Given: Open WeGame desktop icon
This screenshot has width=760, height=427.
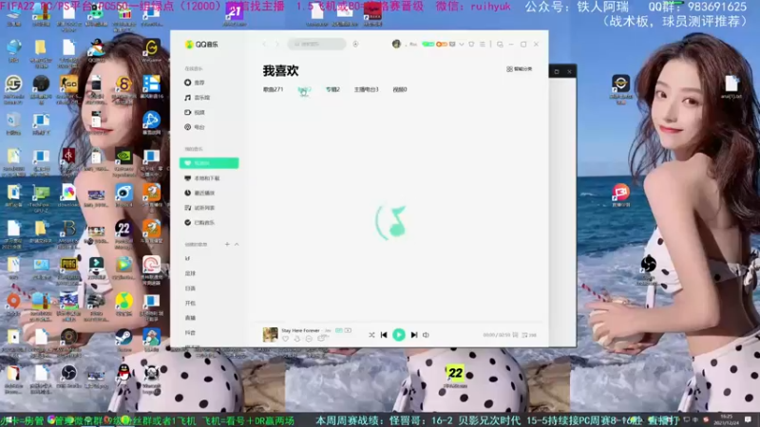Looking at the screenshot, I should (152, 51).
